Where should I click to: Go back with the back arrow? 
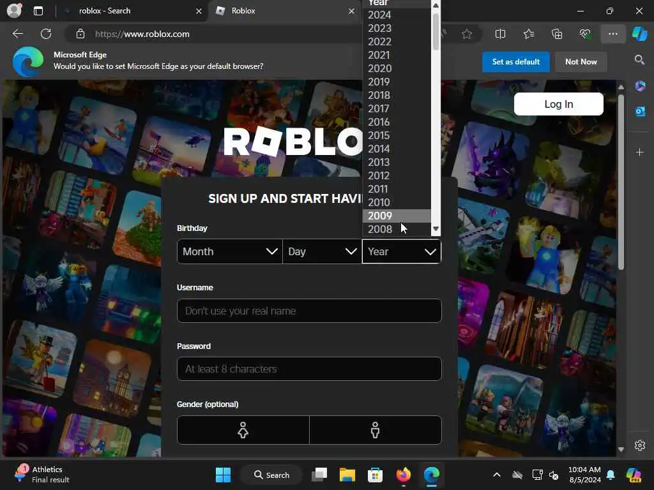coord(18,34)
